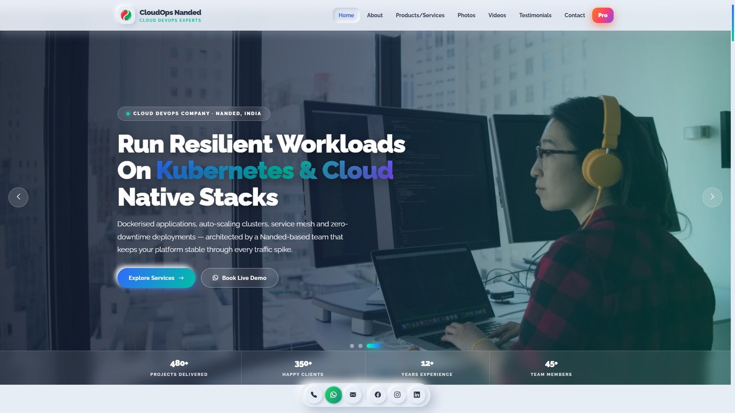
Task: Select the first slide indicator dot
Action: (352, 346)
